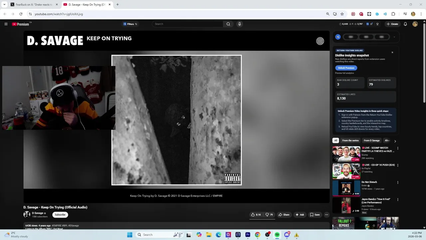
Task: Select the From the series chip
Action: (350, 141)
